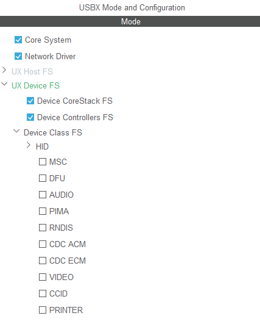Select the CDC ECM checkbox
The height and width of the screenshot is (324, 260).
pyautogui.click(x=43, y=261)
